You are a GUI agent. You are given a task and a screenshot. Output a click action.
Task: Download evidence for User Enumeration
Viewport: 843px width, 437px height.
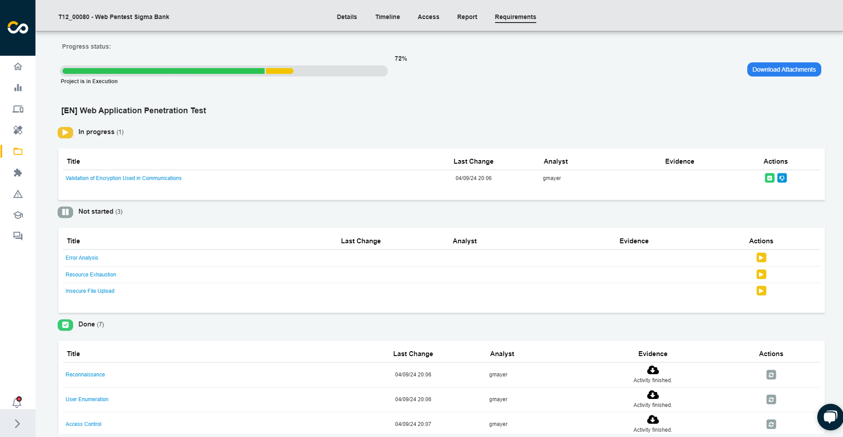653,395
